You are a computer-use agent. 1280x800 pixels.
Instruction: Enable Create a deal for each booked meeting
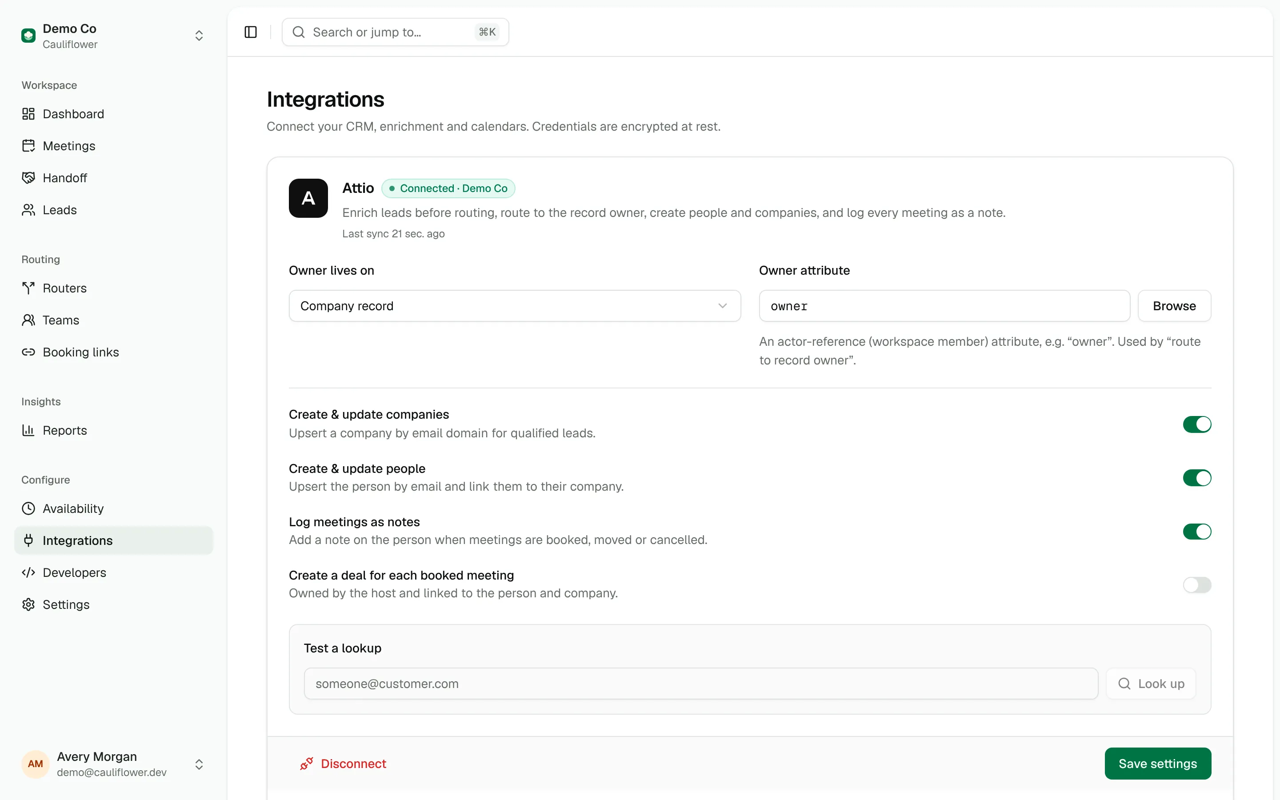(x=1197, y=584)
